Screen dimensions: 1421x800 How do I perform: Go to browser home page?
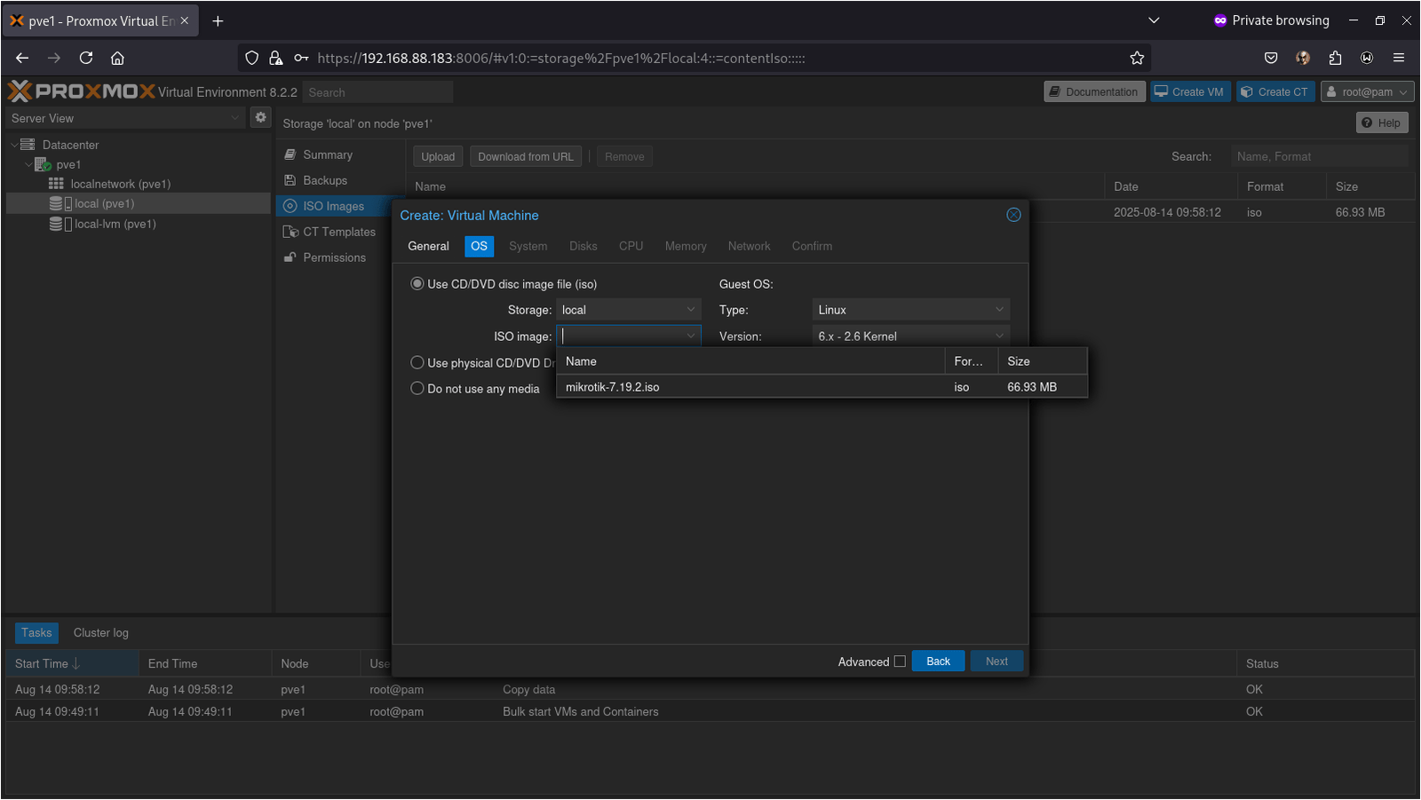(x=117, y=58)
